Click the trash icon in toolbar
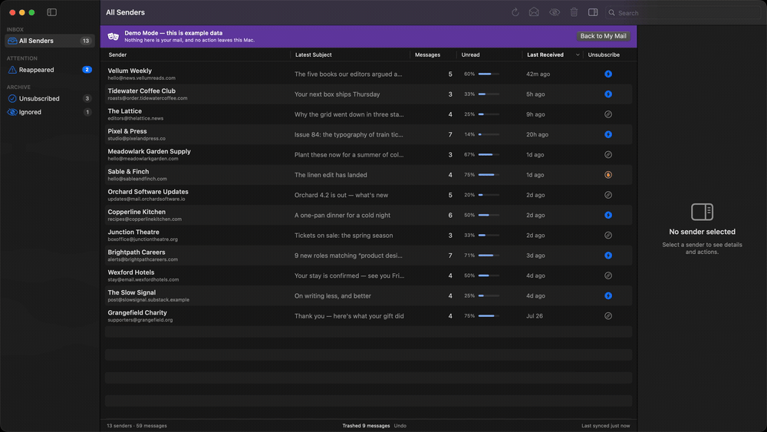This screenshot has width=767, height=432. click(x=574, y=12)
